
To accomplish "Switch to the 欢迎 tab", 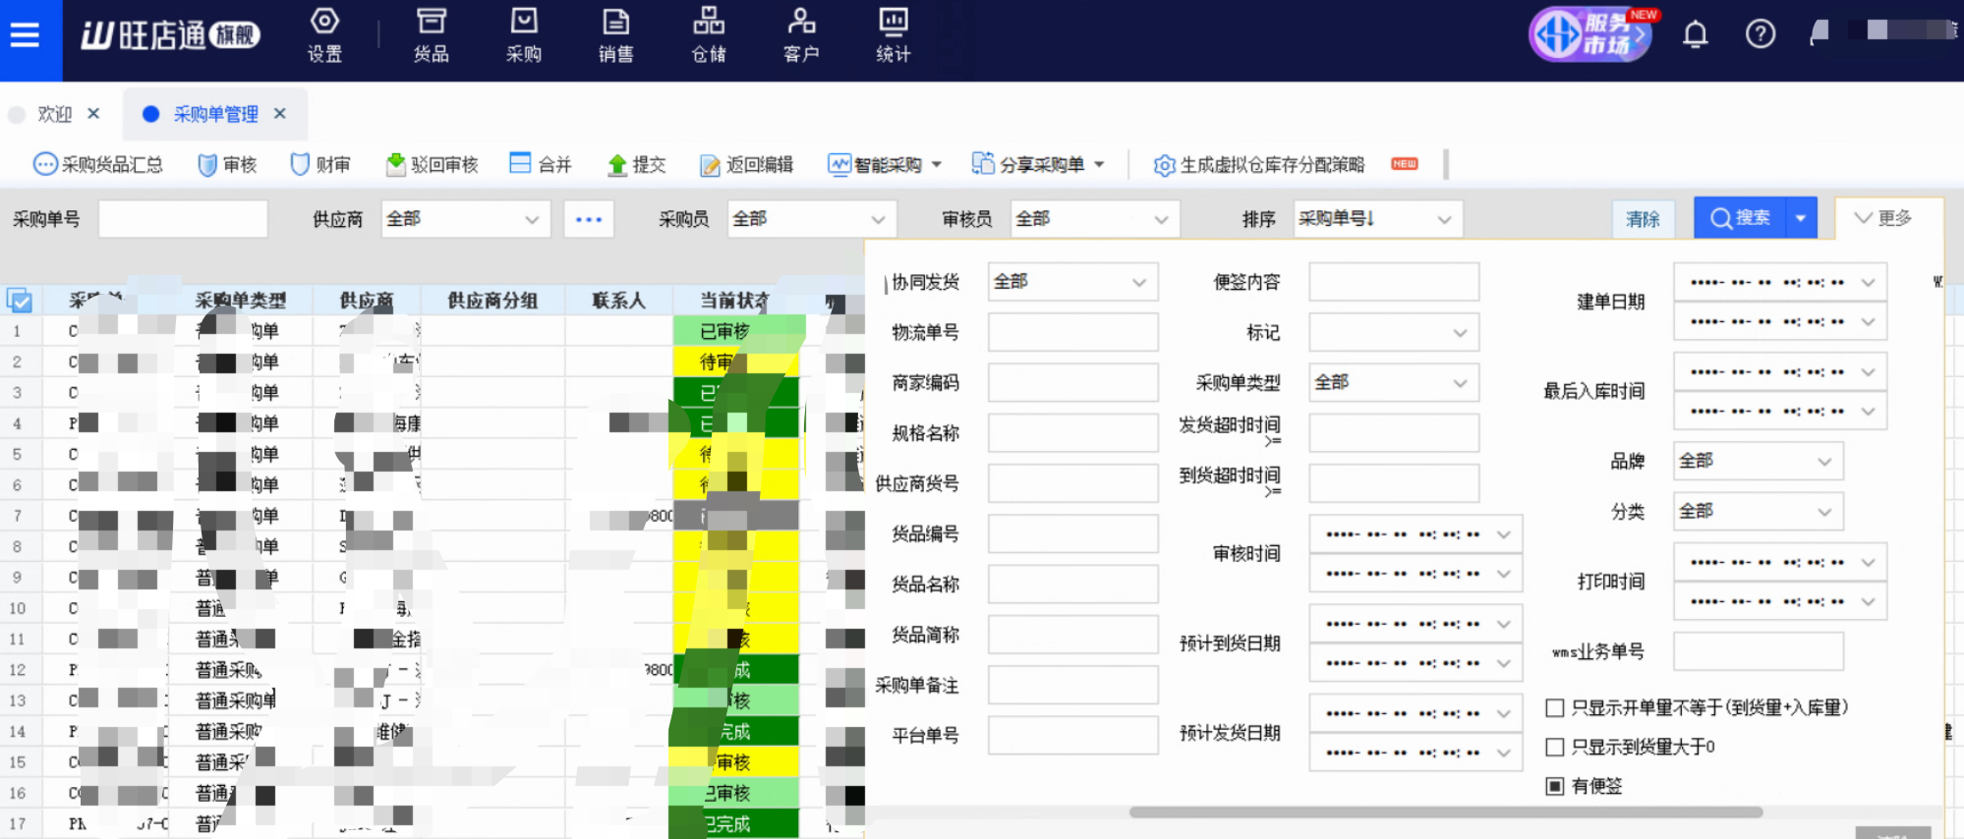I will [54, 115].
